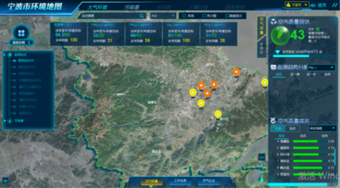Click the northernmost orange station marker
Screen dimensions: 340x188
(236, 71)
